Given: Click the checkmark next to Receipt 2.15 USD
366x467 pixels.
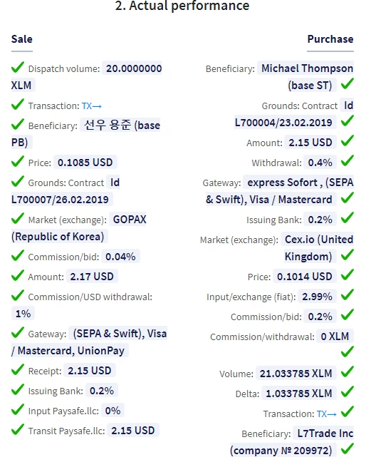Looking at the screenshot, I should (18, 369).
